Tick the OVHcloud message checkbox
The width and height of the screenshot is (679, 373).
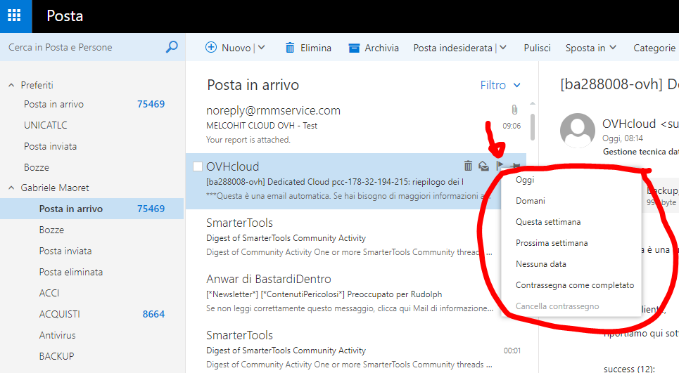point(198,167)
